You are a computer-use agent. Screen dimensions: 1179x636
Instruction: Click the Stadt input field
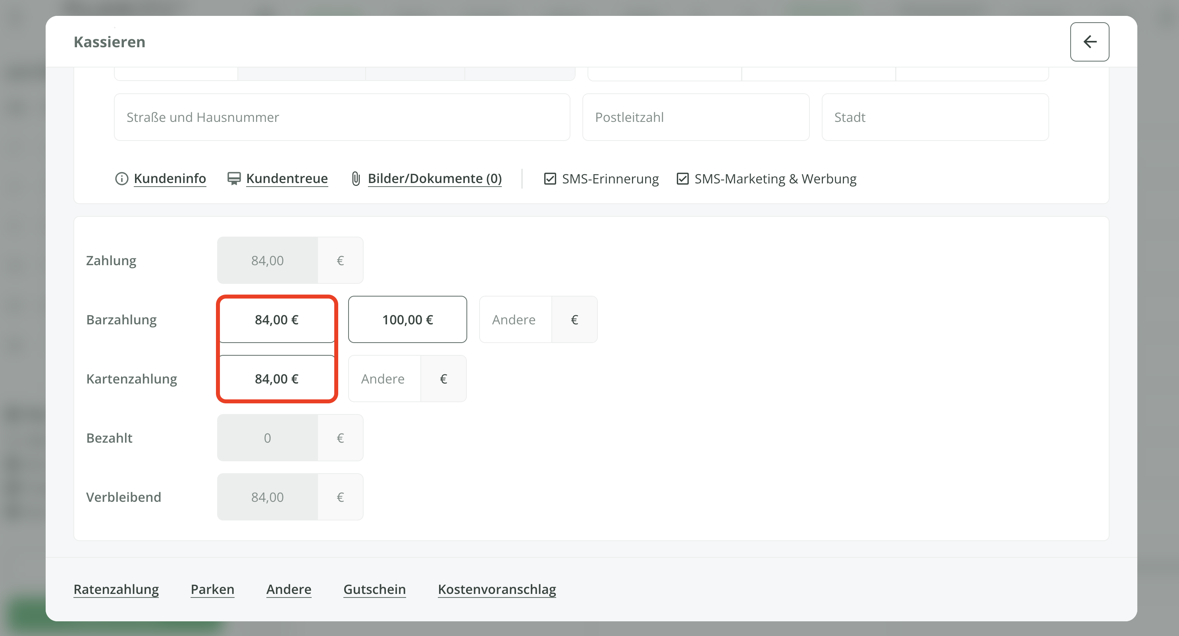[934, 117]
